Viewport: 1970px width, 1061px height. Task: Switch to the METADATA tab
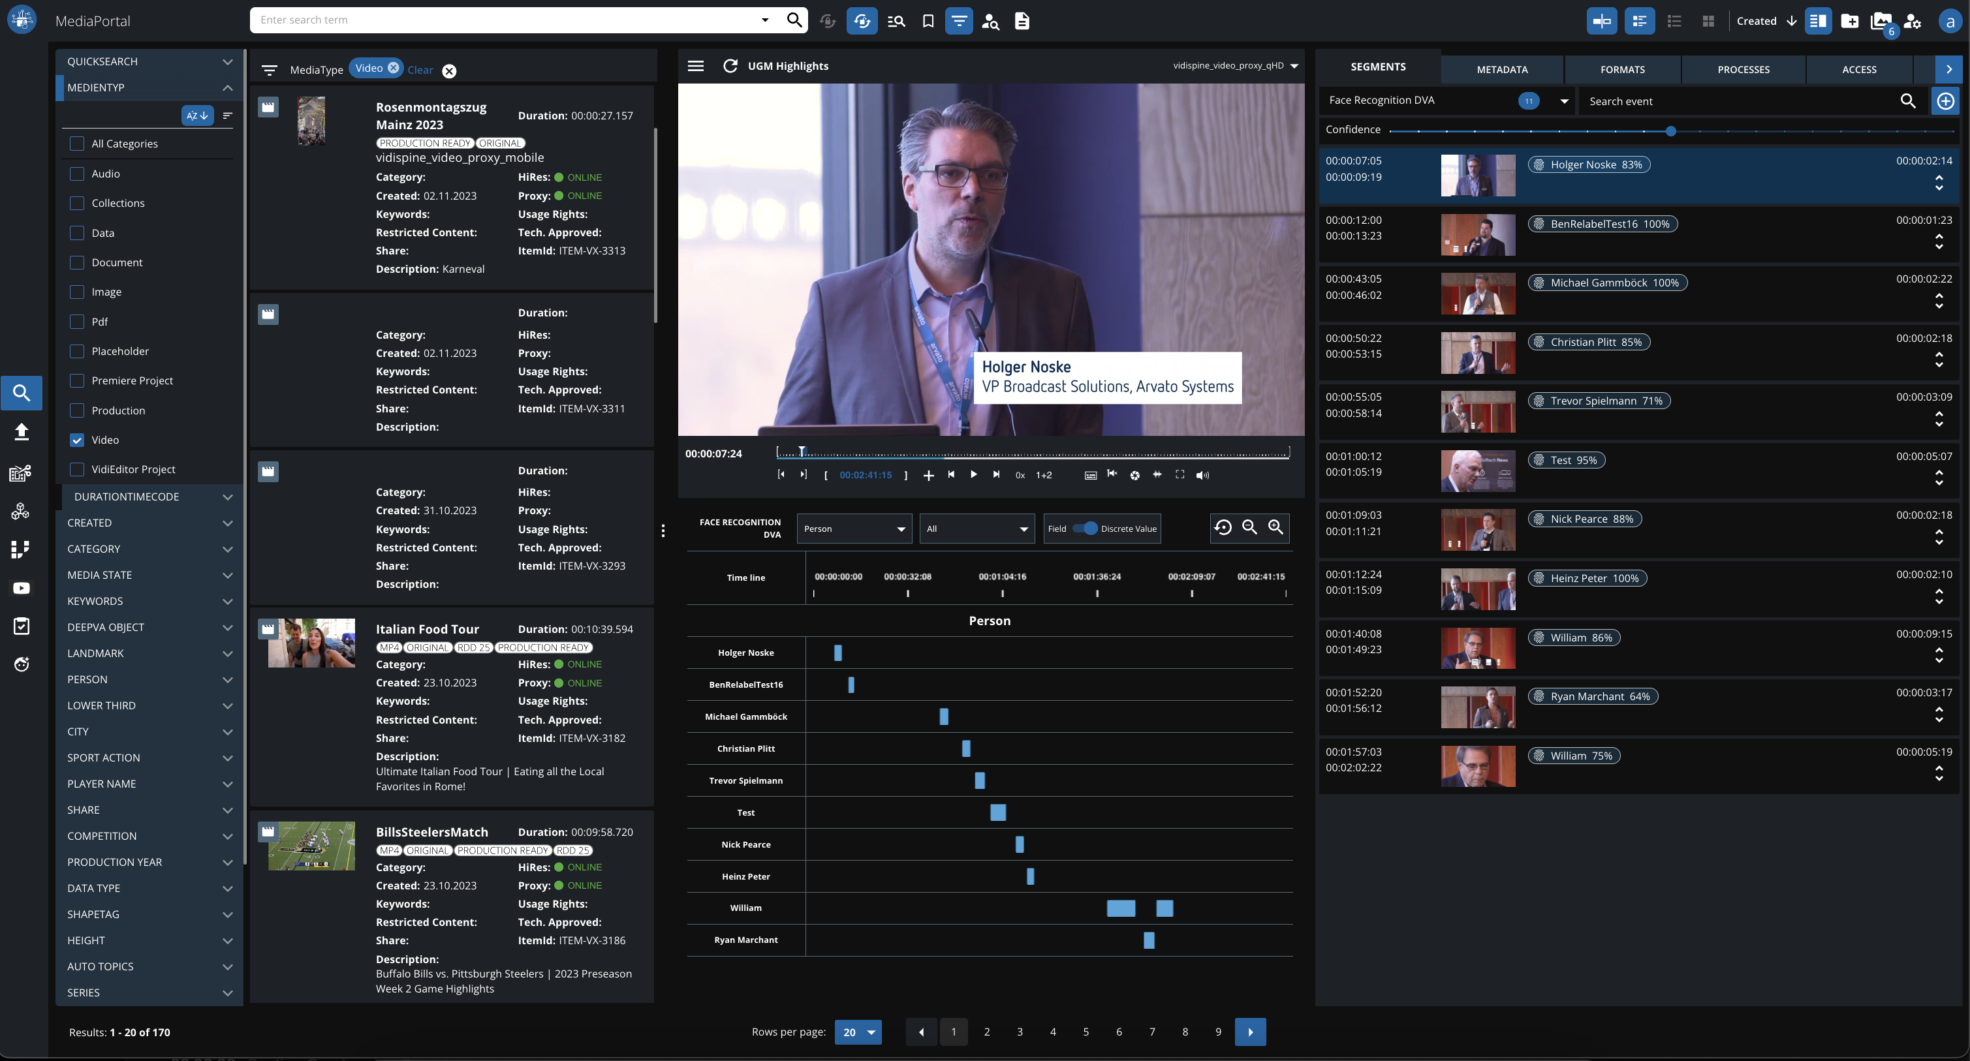(1501, 69)
